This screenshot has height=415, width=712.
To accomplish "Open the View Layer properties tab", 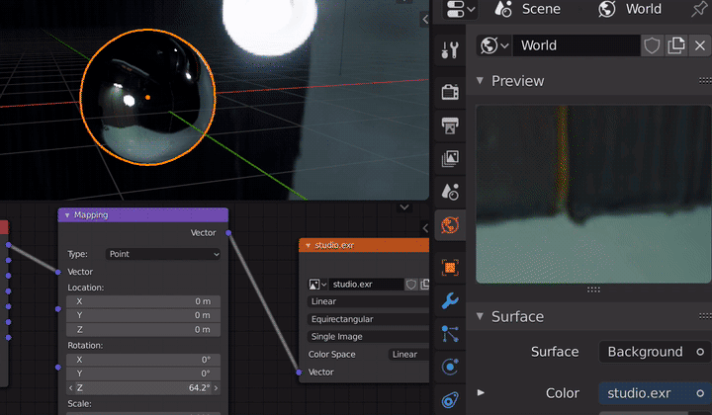I will tap(450, 159).
